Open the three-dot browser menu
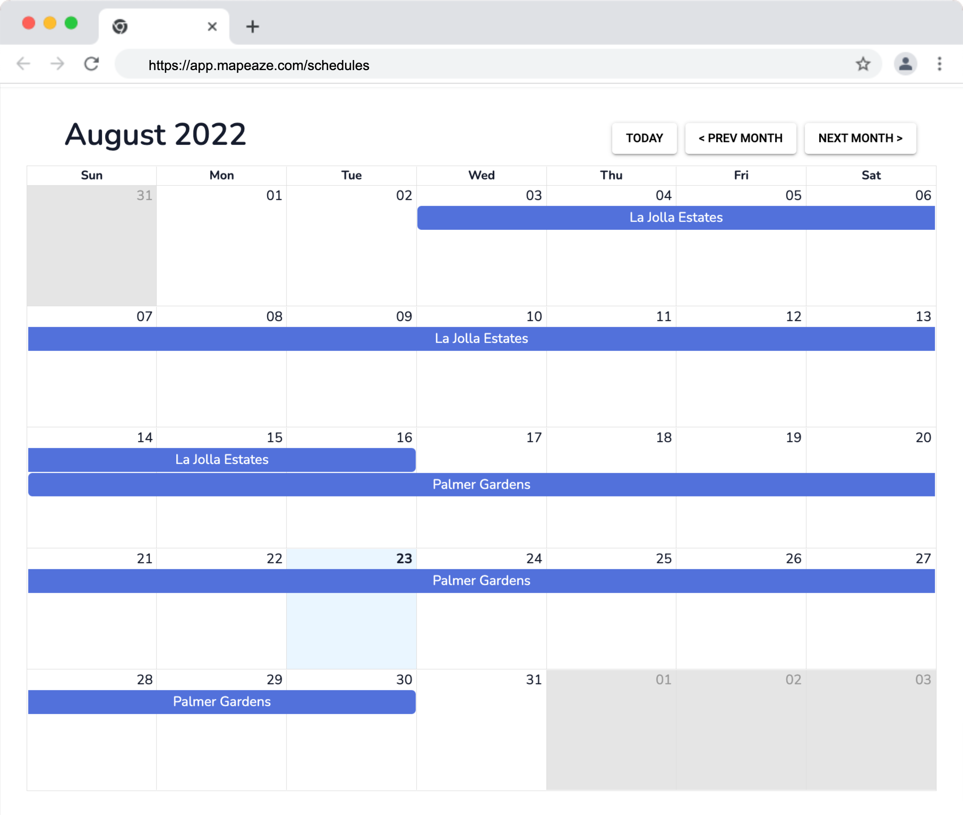Screen dimensions: 963x815 [939, 64]
